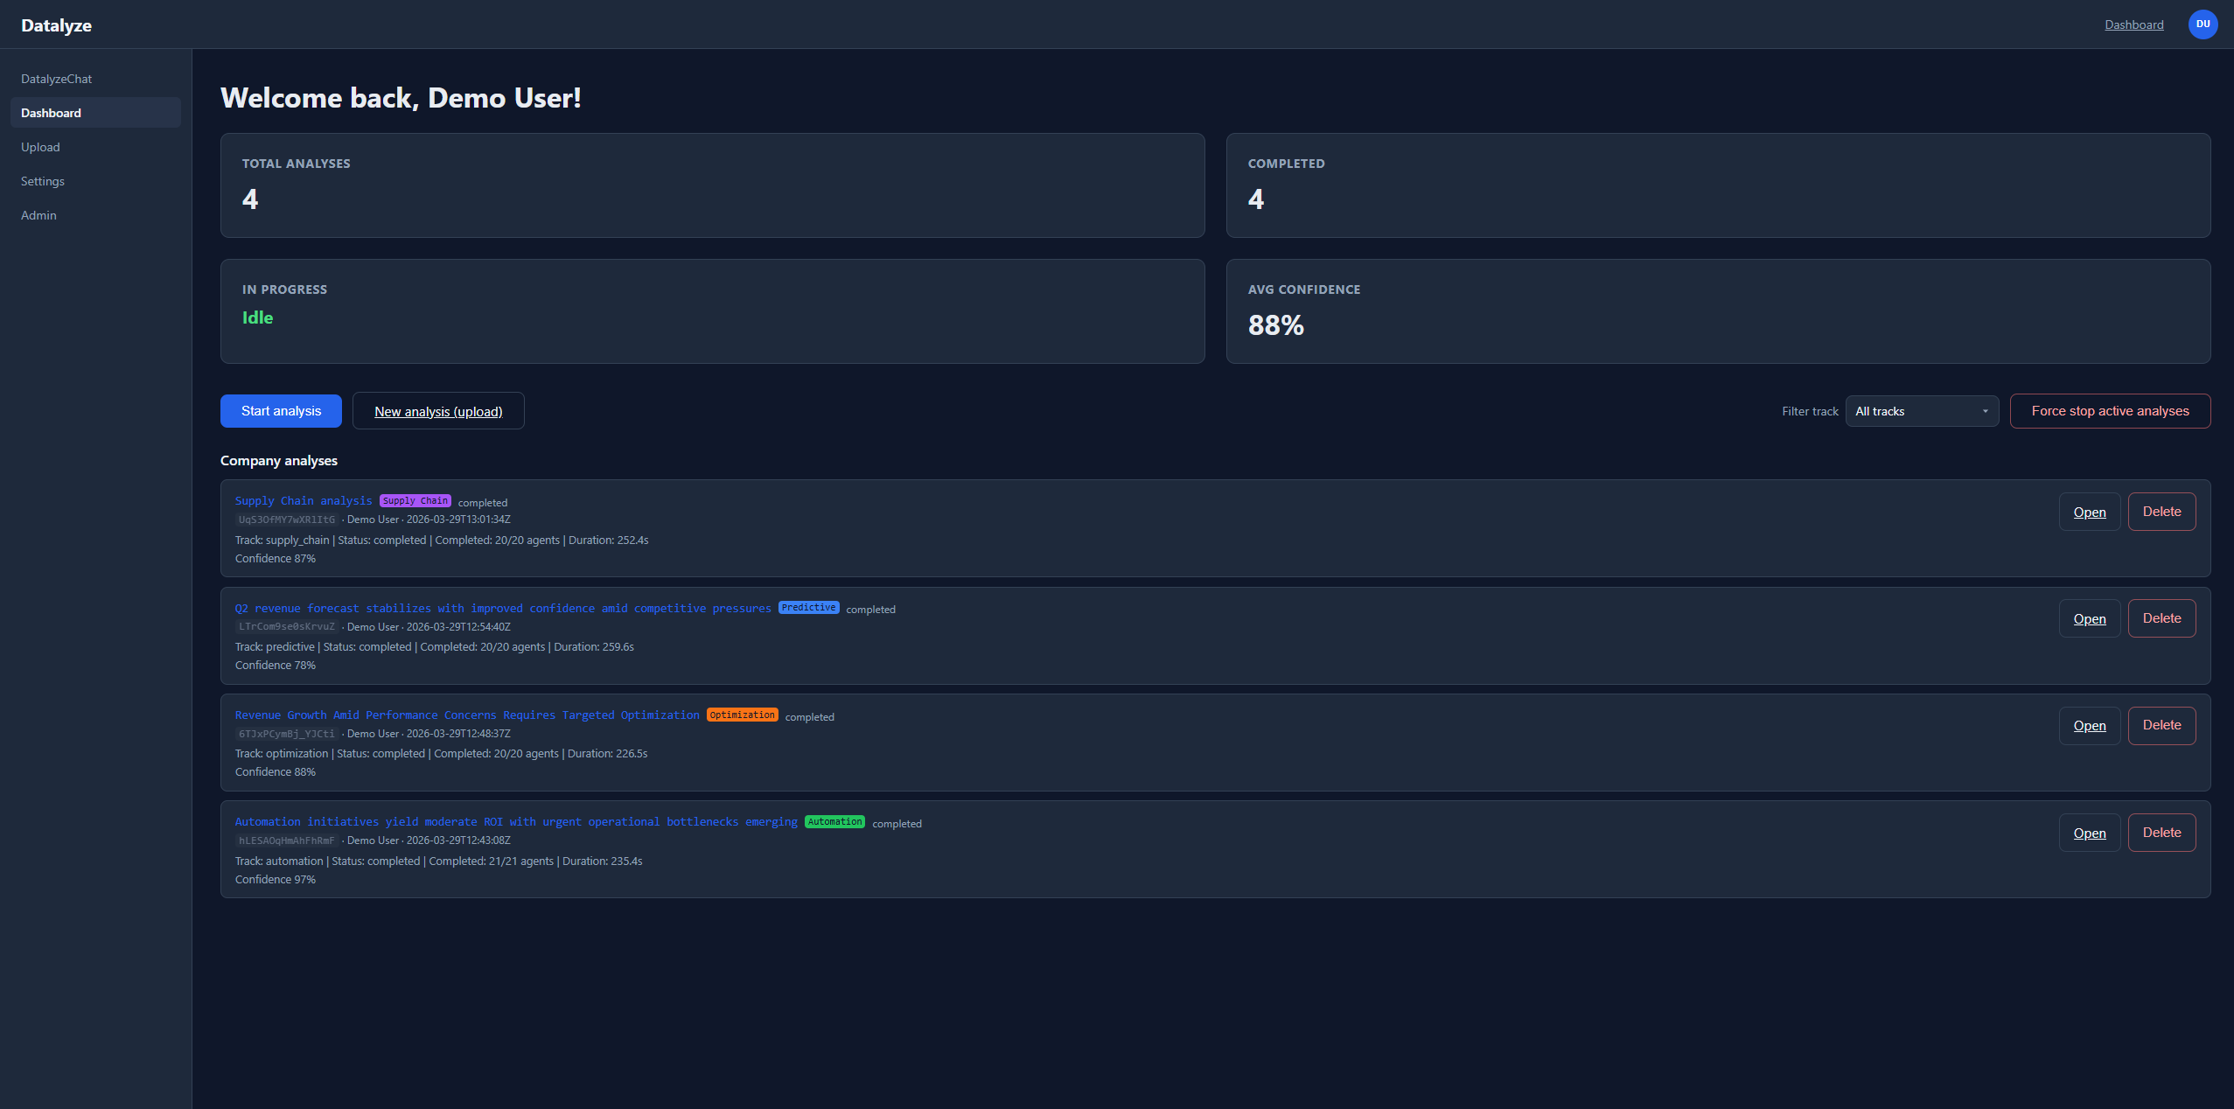Open Settings from the sidebar

(43, 181)
